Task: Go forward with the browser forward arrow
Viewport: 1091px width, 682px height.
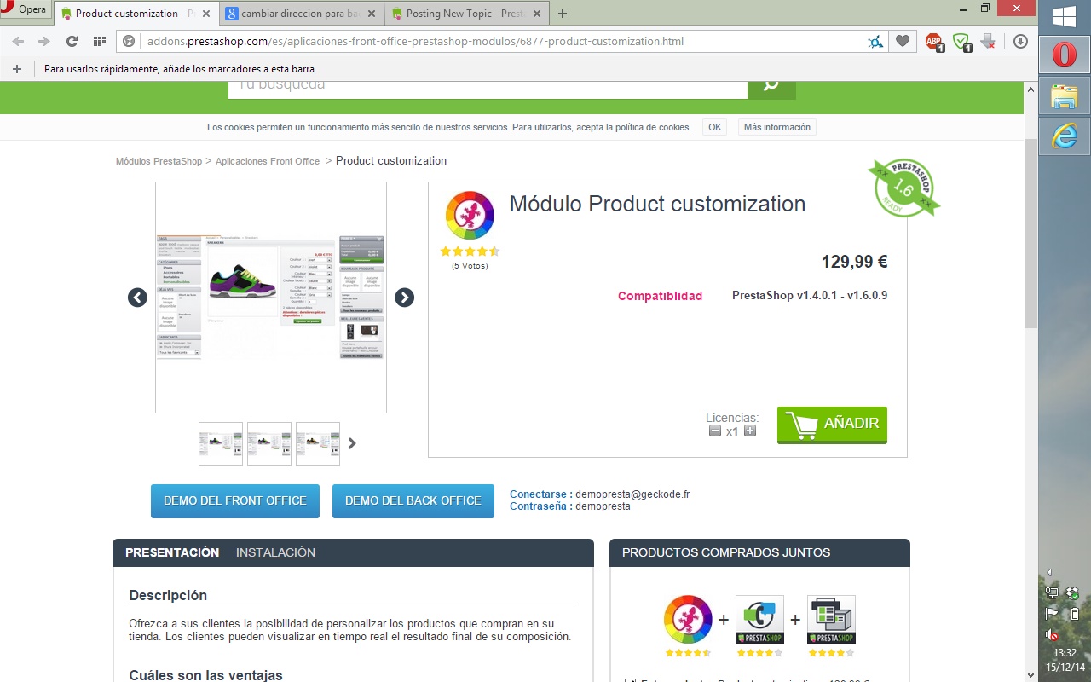Action: (x=44, y=41)
